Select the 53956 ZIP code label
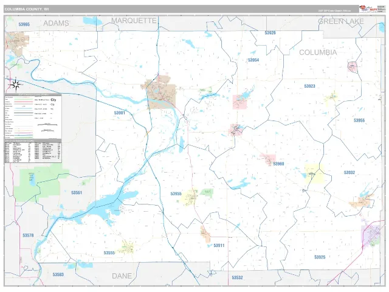The height and width of the screenshot is (292, 389). point(359,120)
